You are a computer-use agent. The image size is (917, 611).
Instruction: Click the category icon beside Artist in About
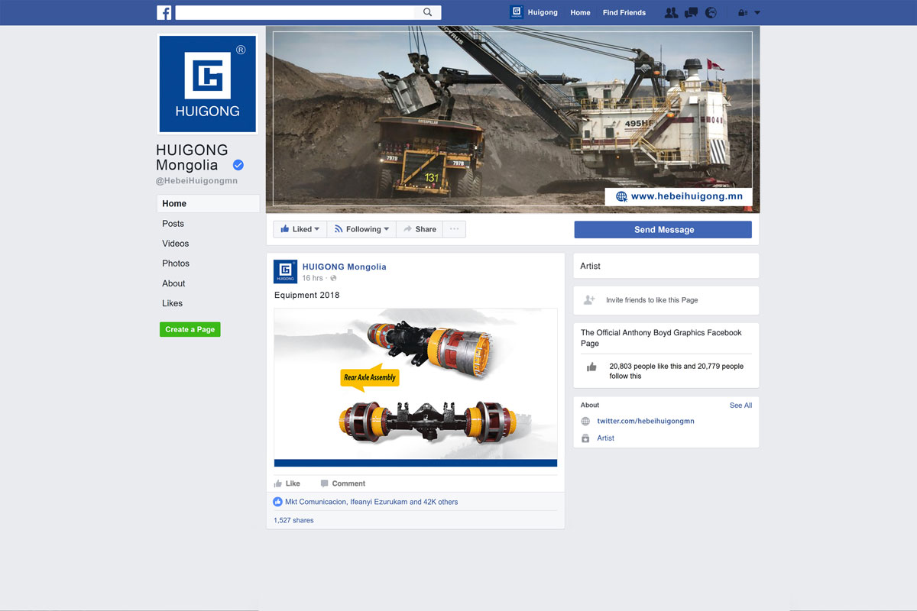tap(585, 438)
